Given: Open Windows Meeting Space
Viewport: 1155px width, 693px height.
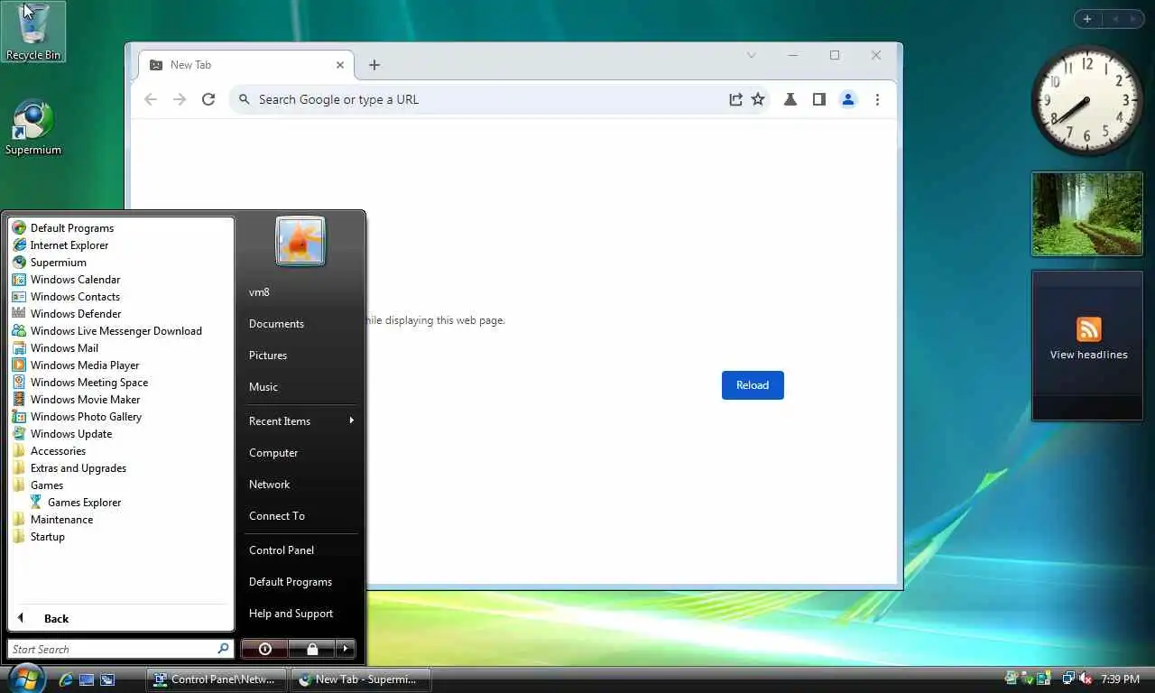Looking at the screenshot, I should pos(79,383).
